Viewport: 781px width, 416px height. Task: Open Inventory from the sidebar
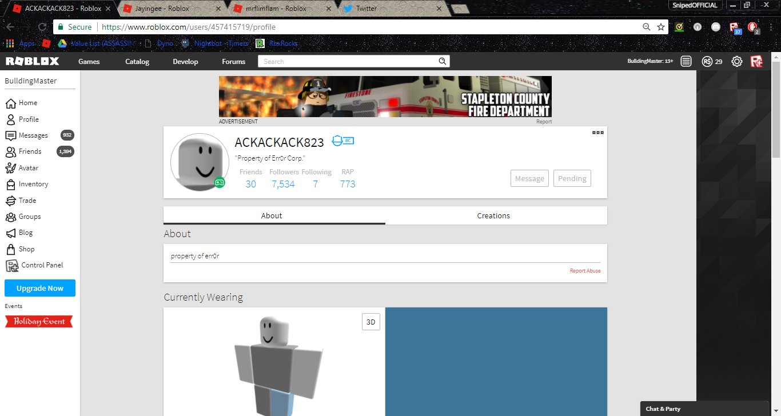(33, 184)
